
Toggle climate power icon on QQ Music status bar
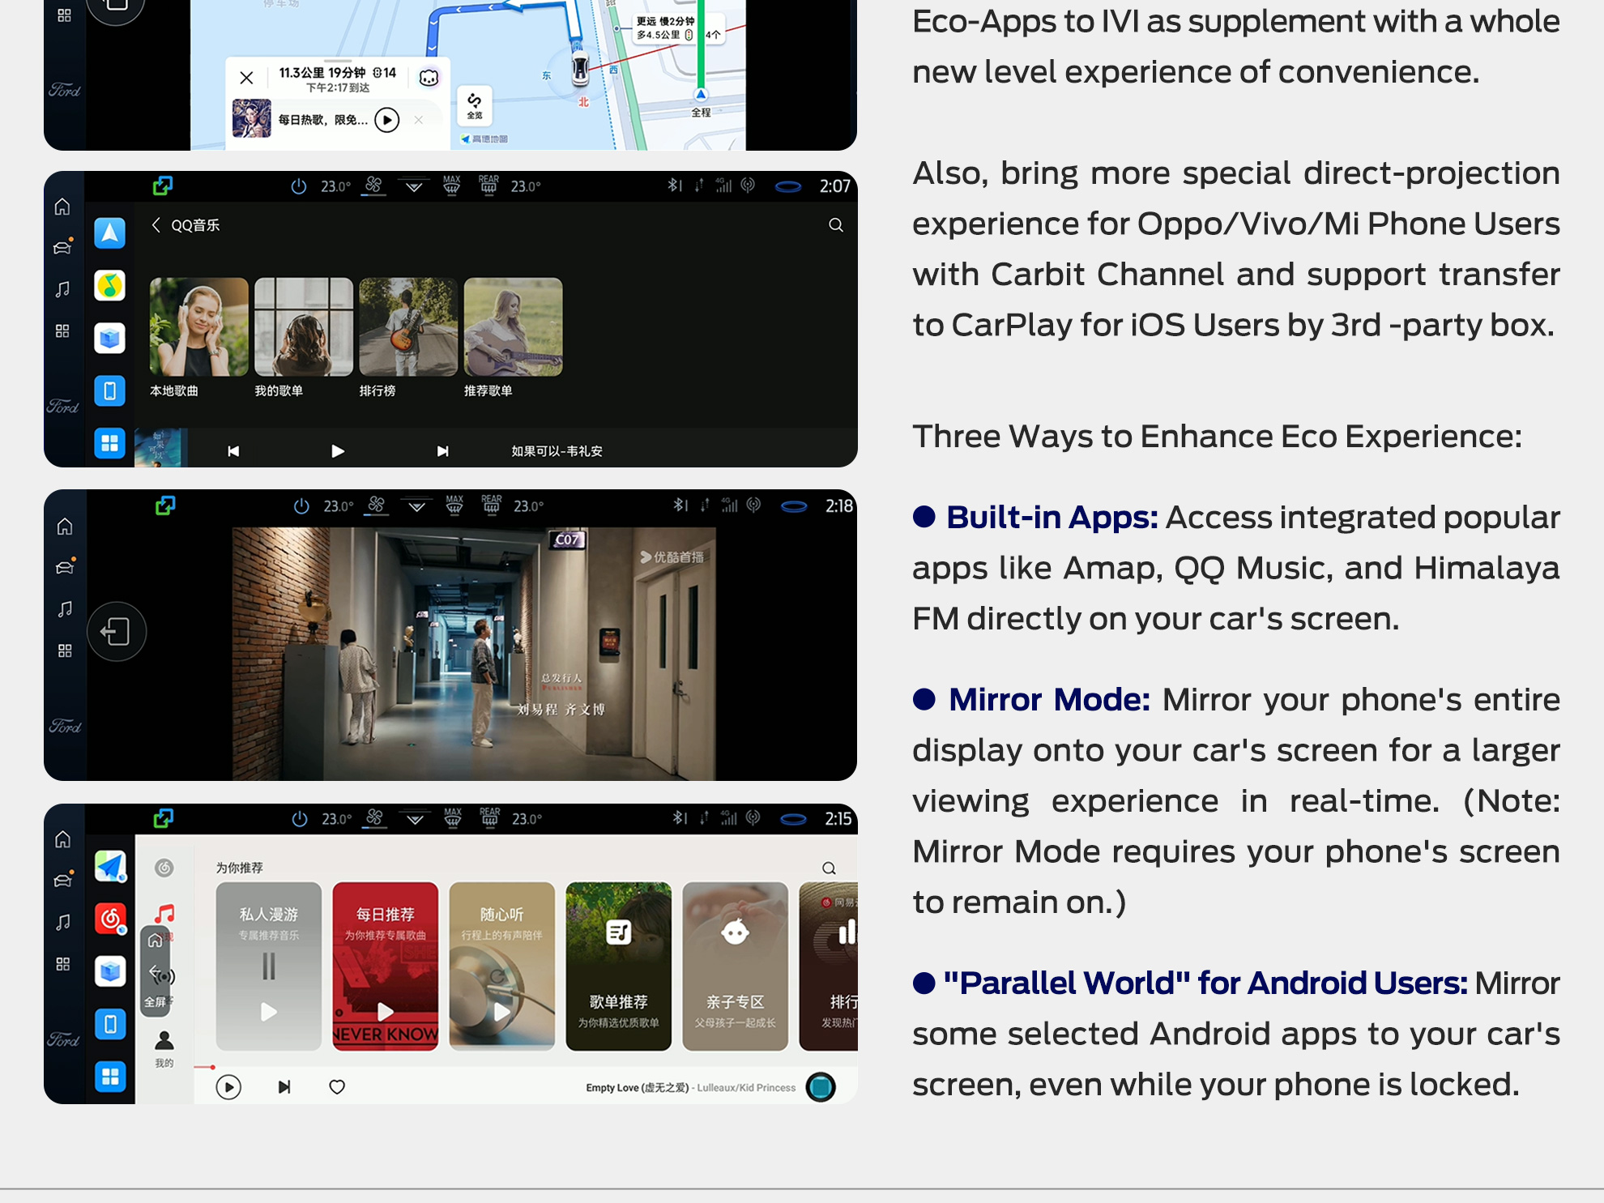pos(298,186)
